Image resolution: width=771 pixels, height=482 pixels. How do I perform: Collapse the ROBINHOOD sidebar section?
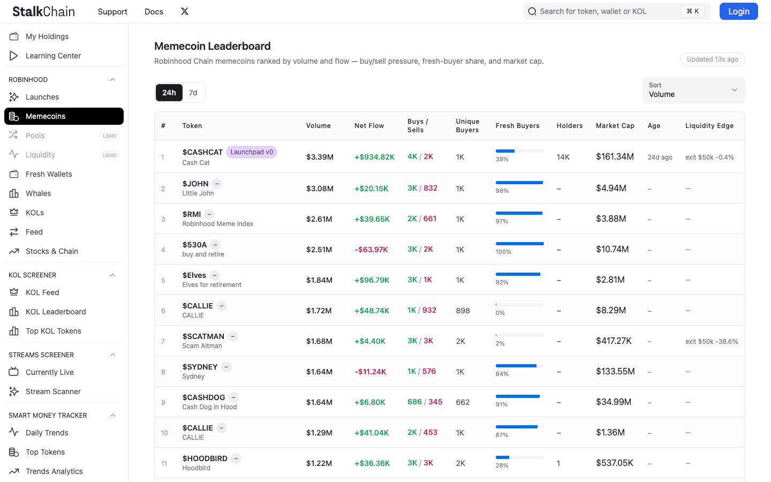pos(112,80)
